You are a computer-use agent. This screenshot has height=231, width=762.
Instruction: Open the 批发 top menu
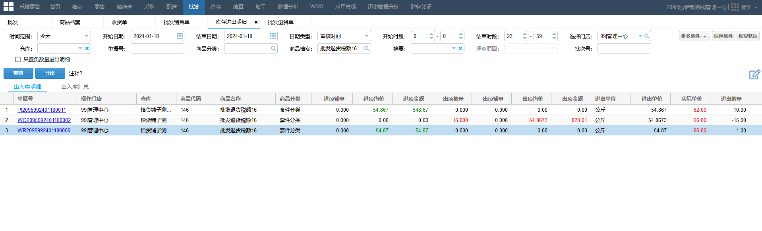(x=194, y=7)
